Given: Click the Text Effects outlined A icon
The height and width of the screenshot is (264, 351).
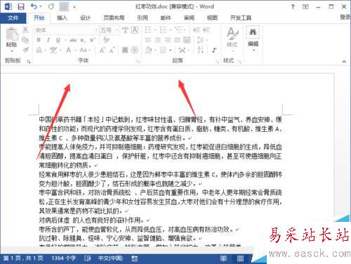Looking at the screenshot, I should point(39,50).
